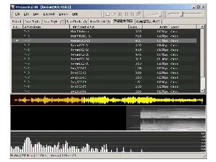
Task: Switch to the New Playlist (3) tab
Action: point(77,22)
